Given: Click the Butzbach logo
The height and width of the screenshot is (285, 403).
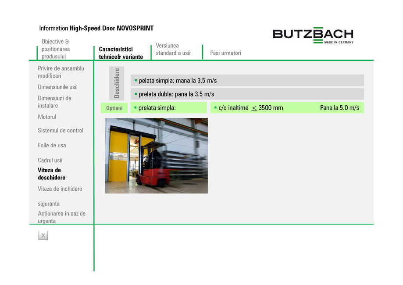Looking at the screenshot, I should coord(313,36).
